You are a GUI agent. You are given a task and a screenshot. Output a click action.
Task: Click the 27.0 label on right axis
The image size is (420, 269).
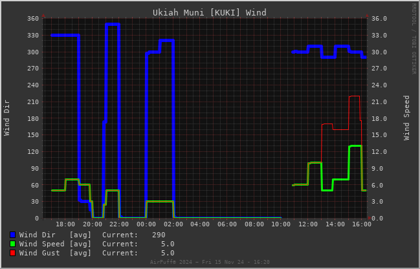pos(379,69)
